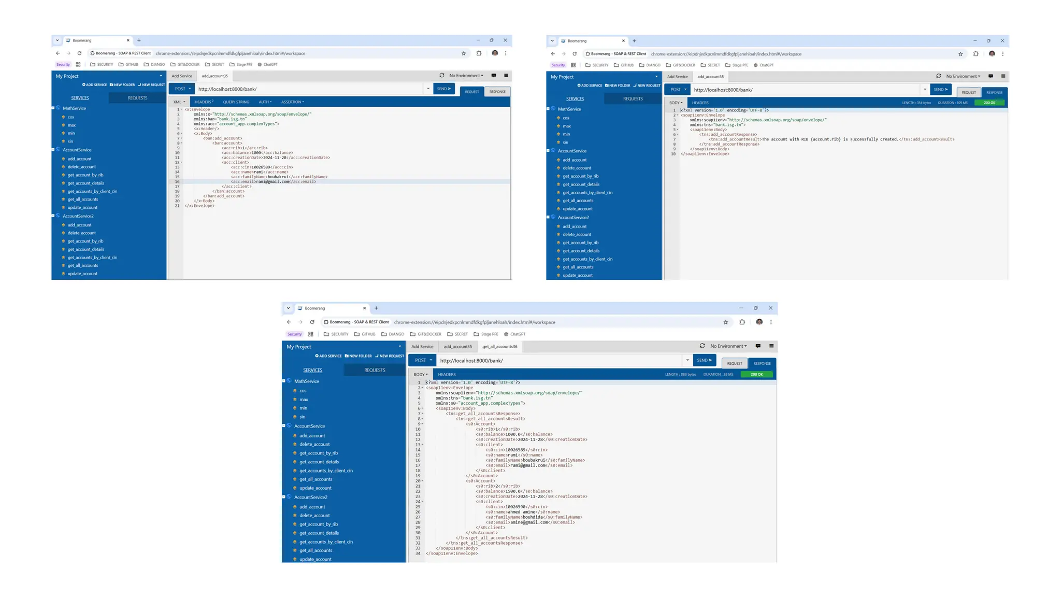The width and height of the screenshot is (1061, 597).
Task: Open get_all_accounts under AccountService in bottom window
Action: pos(316,479)
